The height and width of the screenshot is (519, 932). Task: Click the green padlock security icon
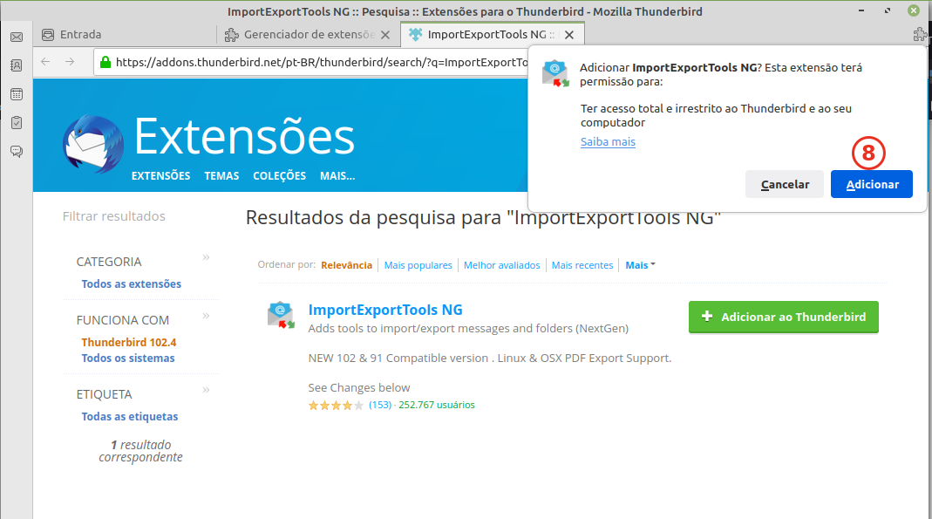[105, 62]
